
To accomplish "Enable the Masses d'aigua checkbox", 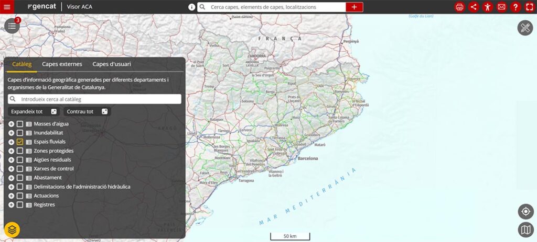I will 20,124.
